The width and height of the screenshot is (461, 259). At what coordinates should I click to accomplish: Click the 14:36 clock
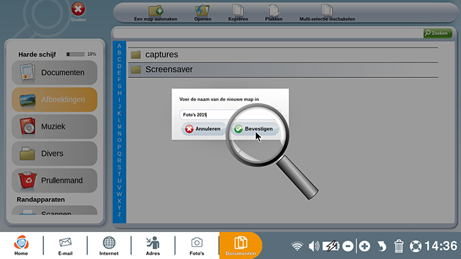click(441, 246)
